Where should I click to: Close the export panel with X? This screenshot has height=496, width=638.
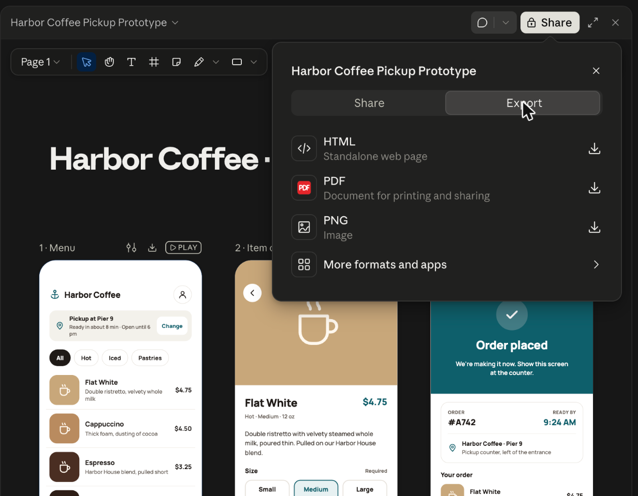tap(596, 71)
